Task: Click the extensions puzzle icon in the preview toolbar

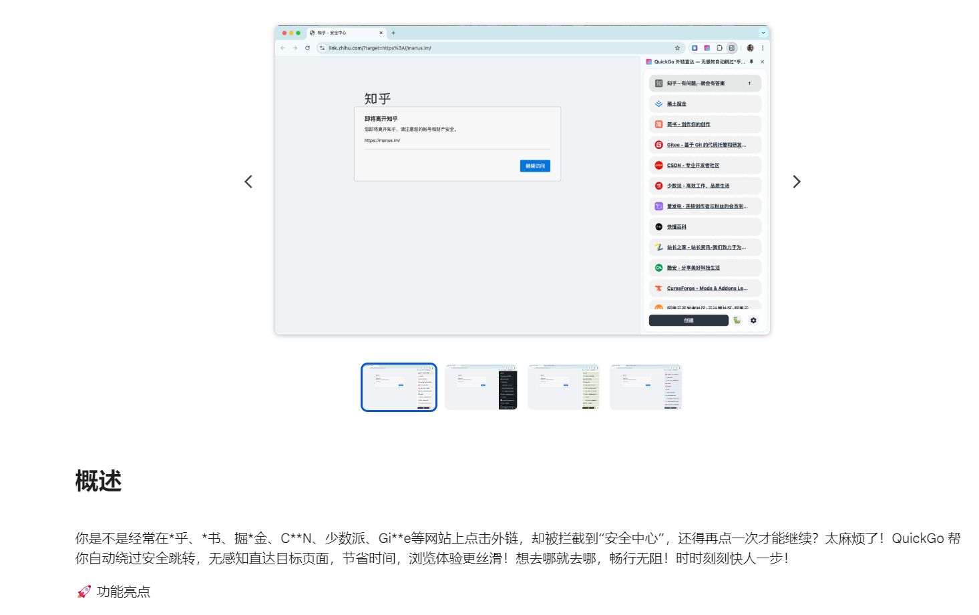Action: point(719,48)
